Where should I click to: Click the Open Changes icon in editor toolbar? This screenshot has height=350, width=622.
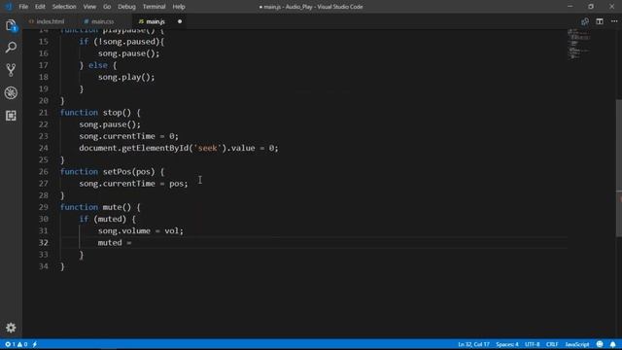[585, 21]
